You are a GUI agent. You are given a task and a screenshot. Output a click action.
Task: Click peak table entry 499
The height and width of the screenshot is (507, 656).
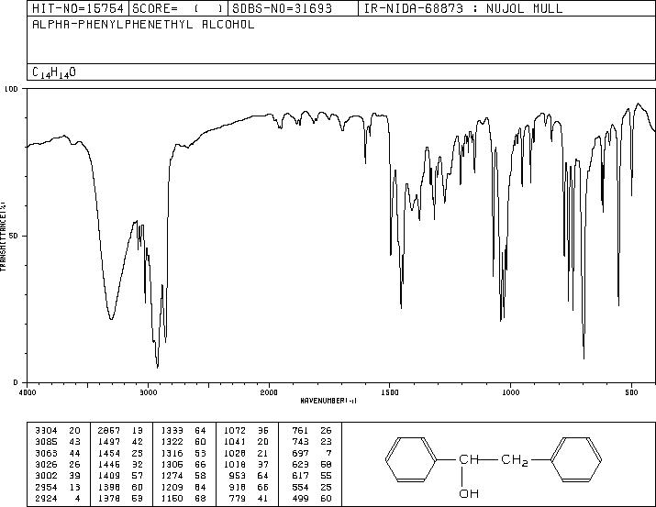pyautogui.click(x=300, y=499)
